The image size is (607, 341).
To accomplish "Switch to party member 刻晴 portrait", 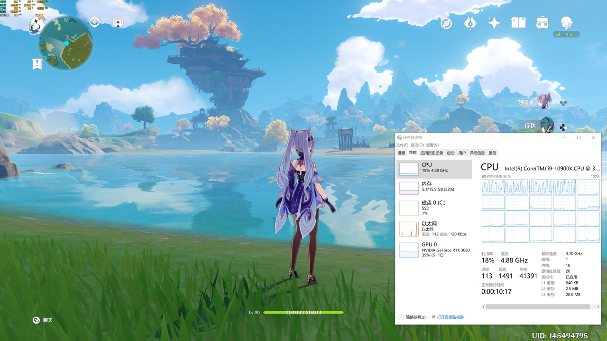I will [544, 101].
